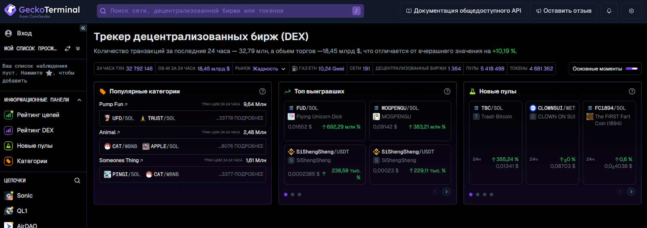
Task: Open the FC1894/SOL new pool card
Action: coord(609,143)
